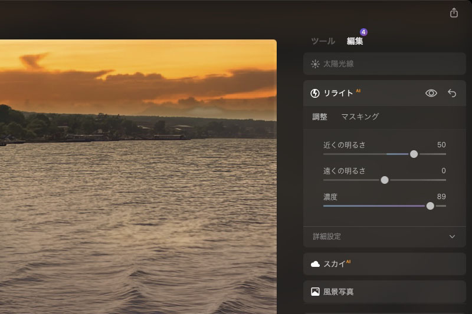Image resolution: width=472 pixels, height=314 pixels.
Task: Click the share export icon
Action: coord(454,12)
